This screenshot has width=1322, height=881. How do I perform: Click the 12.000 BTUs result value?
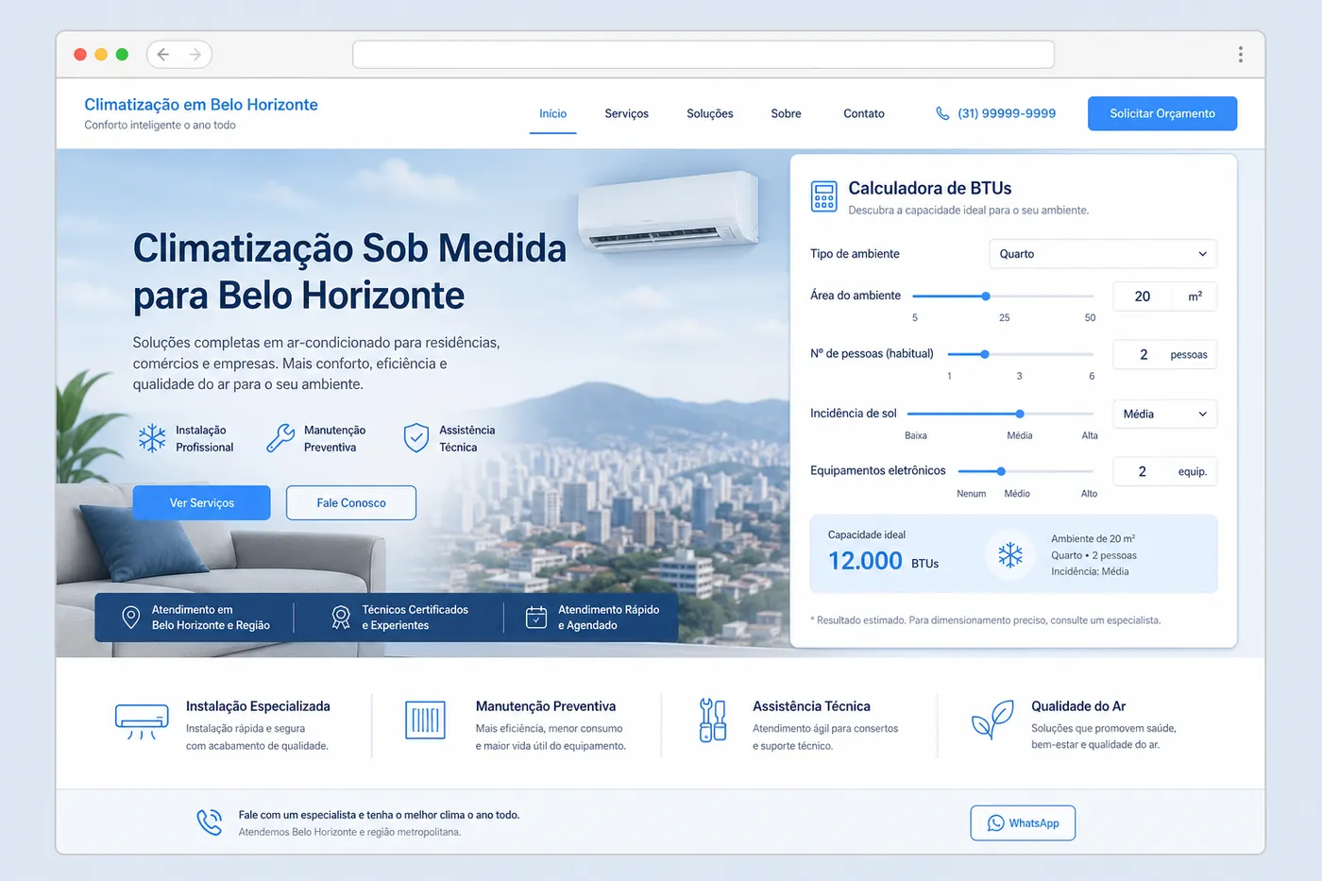click(883, 561)
